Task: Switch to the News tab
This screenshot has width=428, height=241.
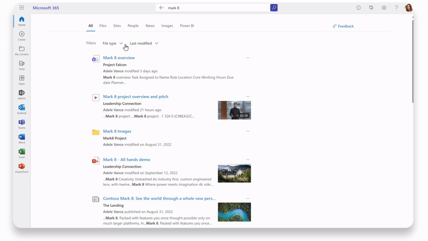Action: [x=150, y=26]
